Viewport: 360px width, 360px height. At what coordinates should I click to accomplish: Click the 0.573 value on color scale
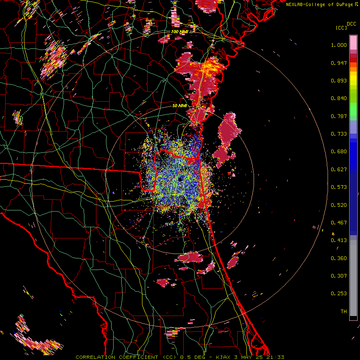click(339, 187)
